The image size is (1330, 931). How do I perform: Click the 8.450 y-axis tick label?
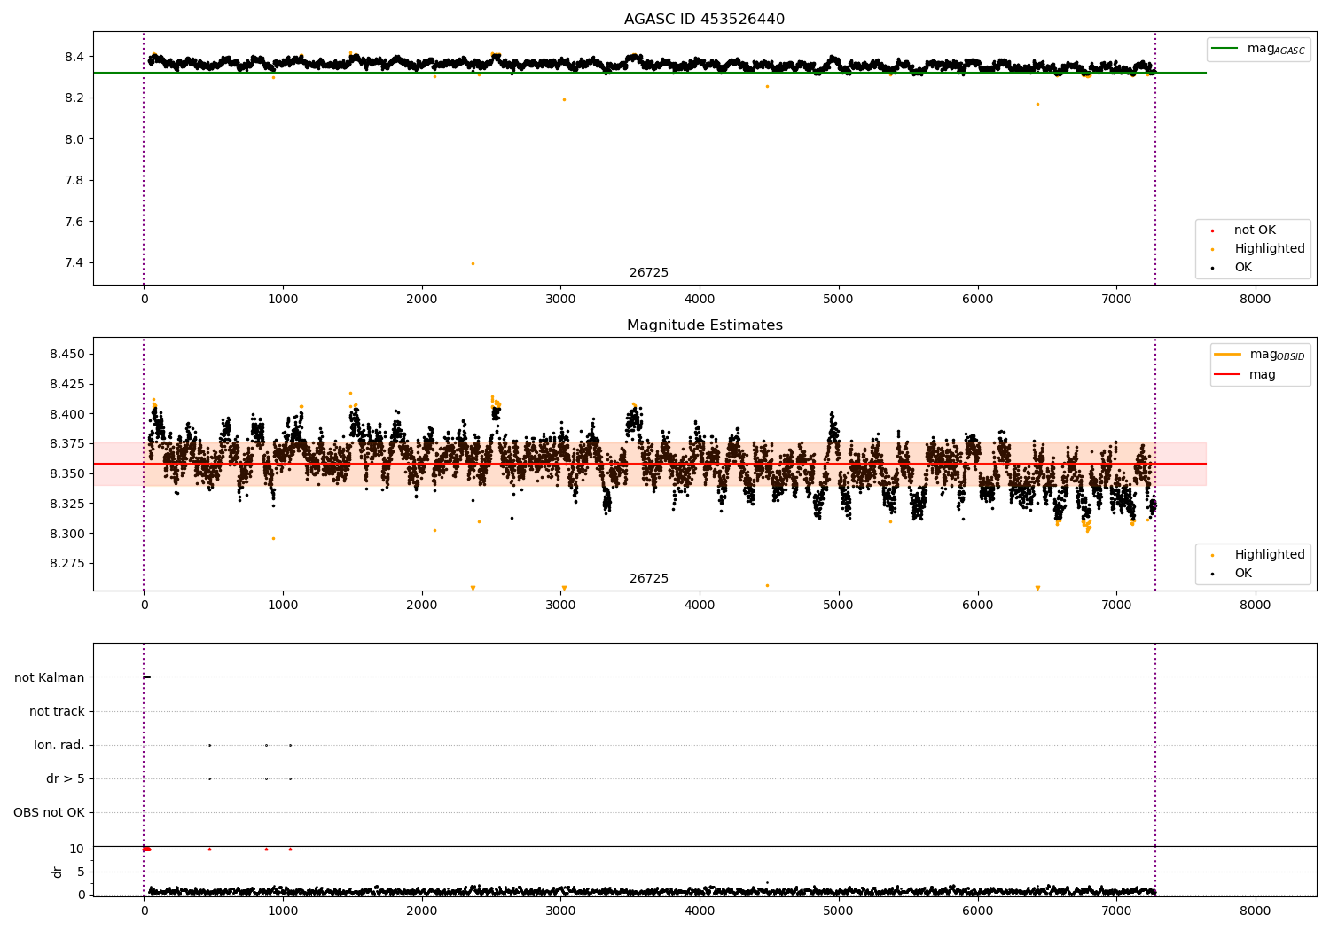click(x=67, y=354)
